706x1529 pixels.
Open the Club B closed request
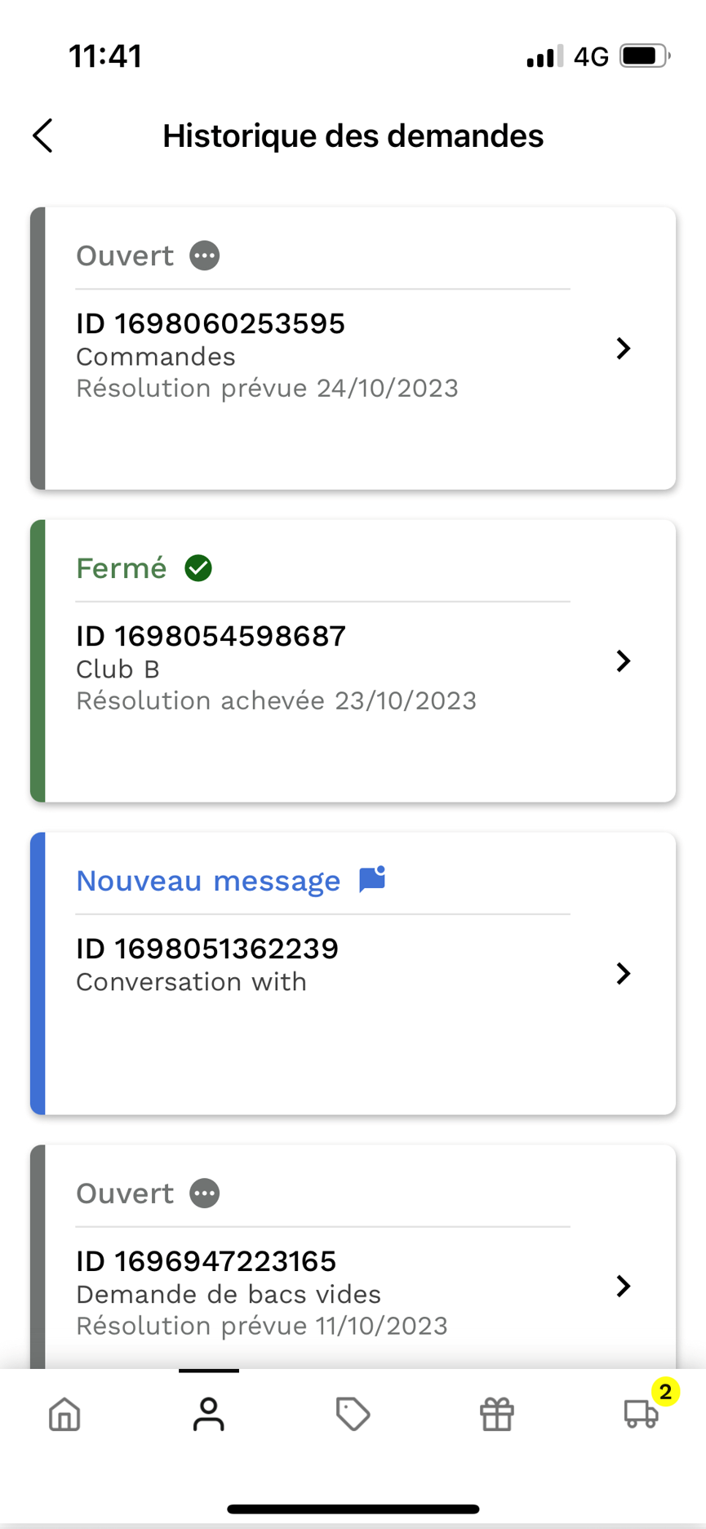[353, 661]
